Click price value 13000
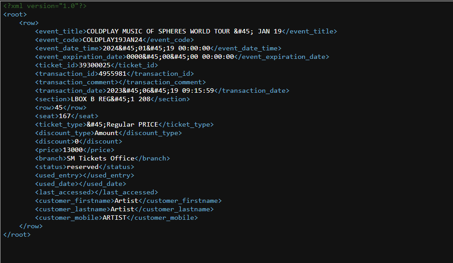453x263 pixels. click(x=73, y=150)
